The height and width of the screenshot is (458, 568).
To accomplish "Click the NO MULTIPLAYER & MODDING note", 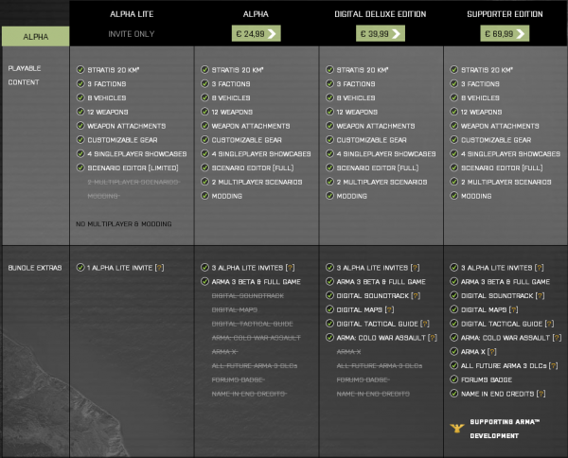I will 123,224.
